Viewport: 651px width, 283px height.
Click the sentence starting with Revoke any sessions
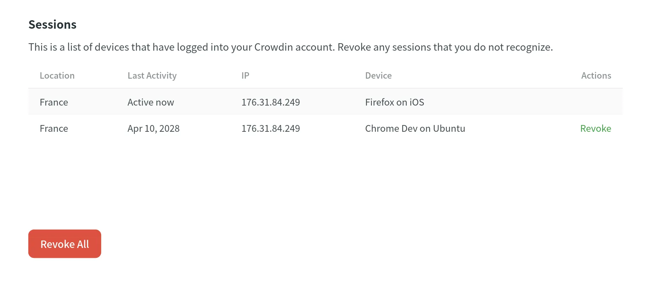445,47
